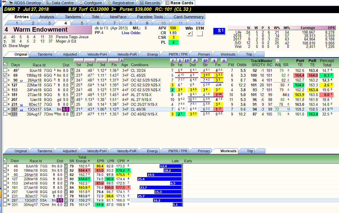The height and width of the screenshot is (213, 339).
Task: Open the Card Summmary tab
Action: [x=188, y=17]
